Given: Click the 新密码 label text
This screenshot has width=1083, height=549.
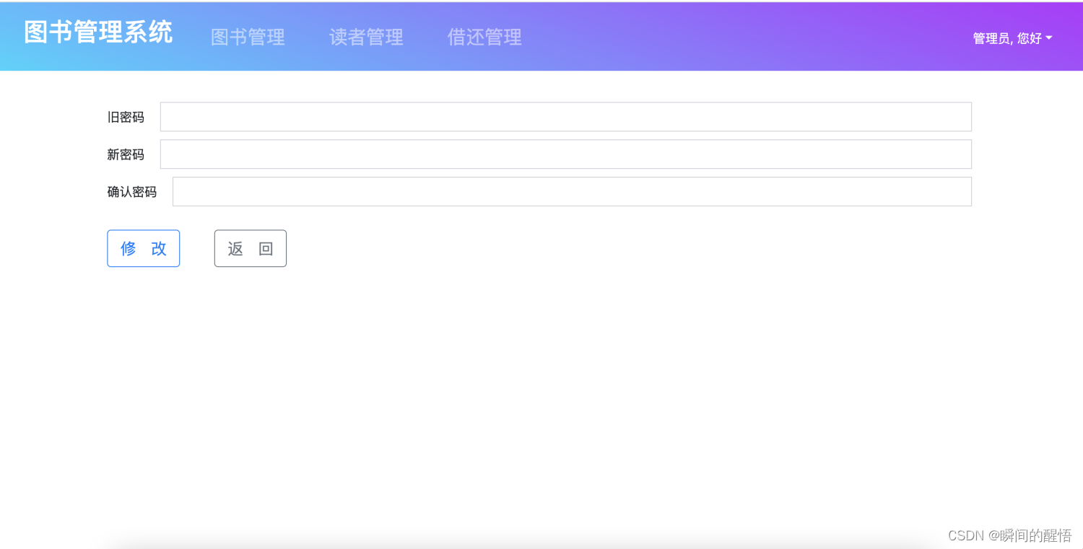Looking at the screenshot, I should 126,154.
